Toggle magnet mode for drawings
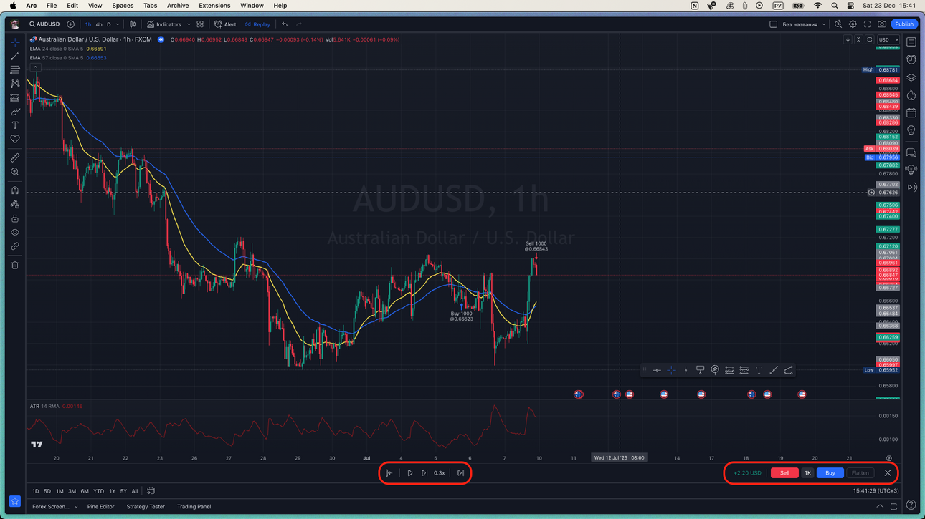925x519 pixels. pos(15,190)
